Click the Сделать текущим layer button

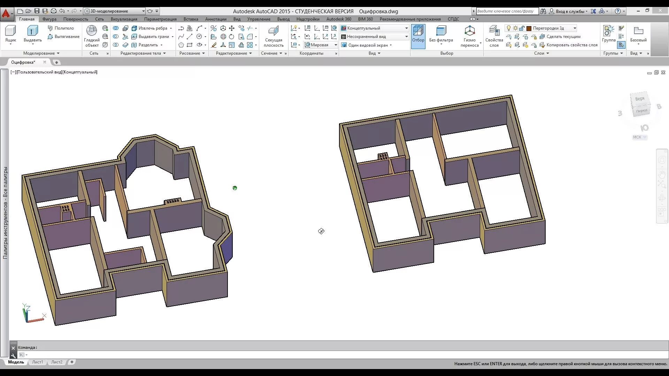point(563,37)
